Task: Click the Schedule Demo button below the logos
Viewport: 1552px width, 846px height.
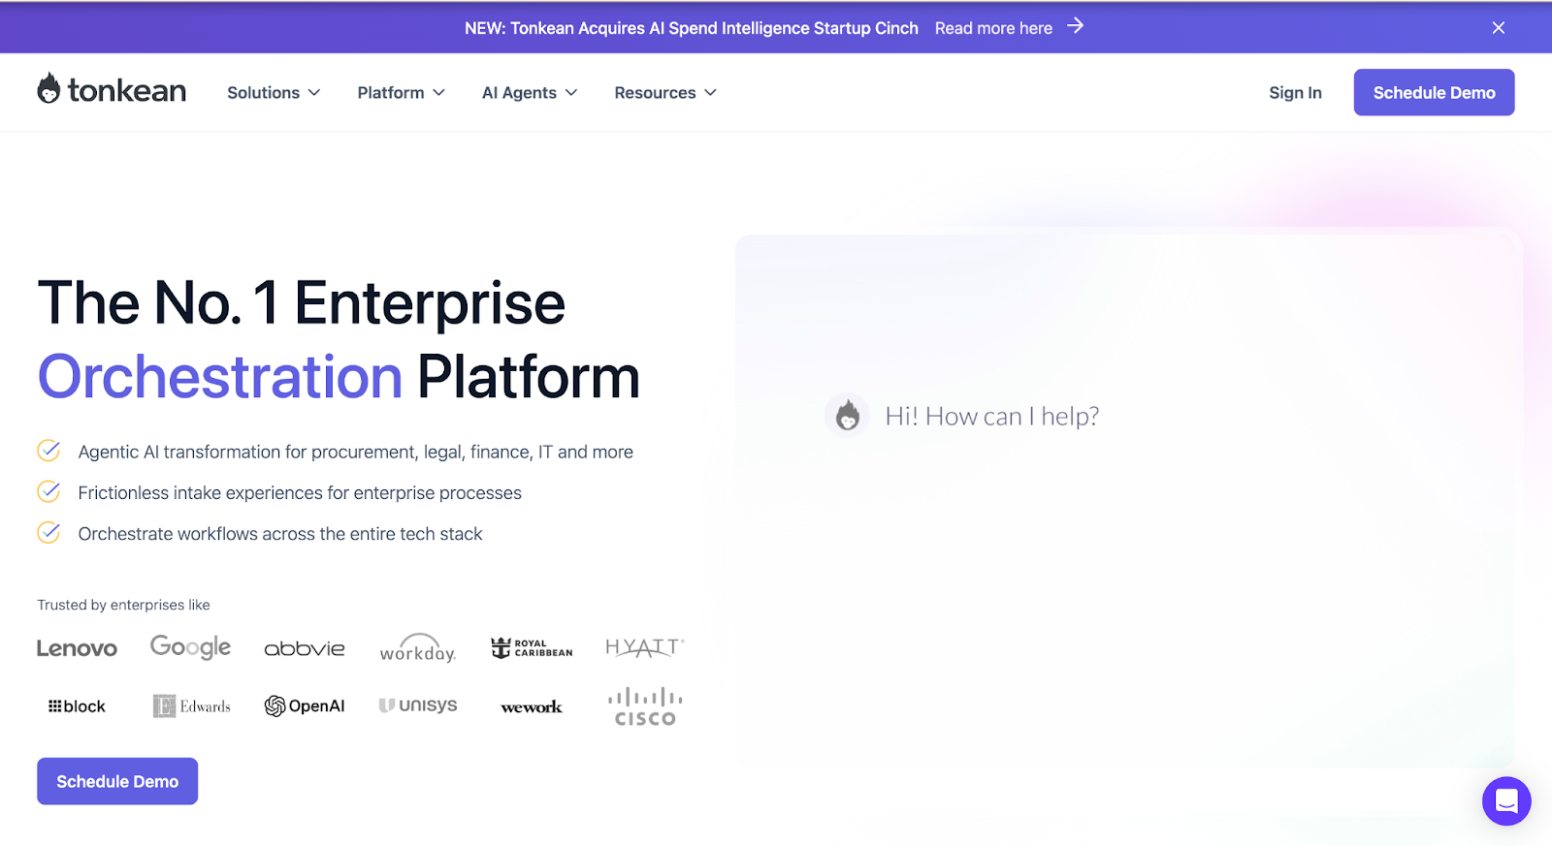Action: pos(117,781)
